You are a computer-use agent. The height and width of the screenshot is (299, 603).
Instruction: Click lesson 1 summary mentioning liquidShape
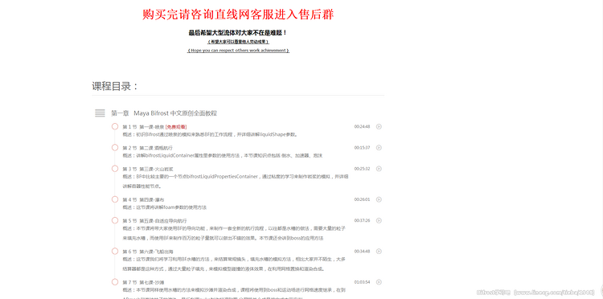click(211, 135)
